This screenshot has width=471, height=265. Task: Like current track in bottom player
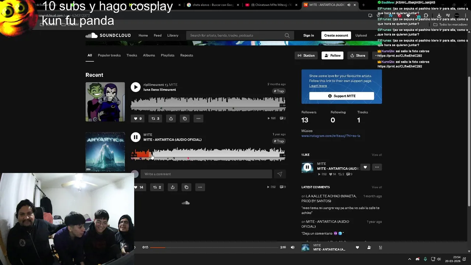[357, 247]
